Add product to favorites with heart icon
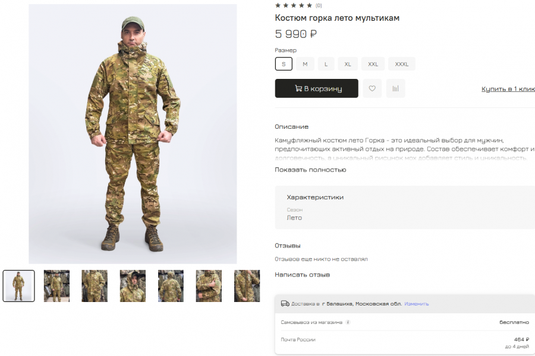 tap(372, 88)
